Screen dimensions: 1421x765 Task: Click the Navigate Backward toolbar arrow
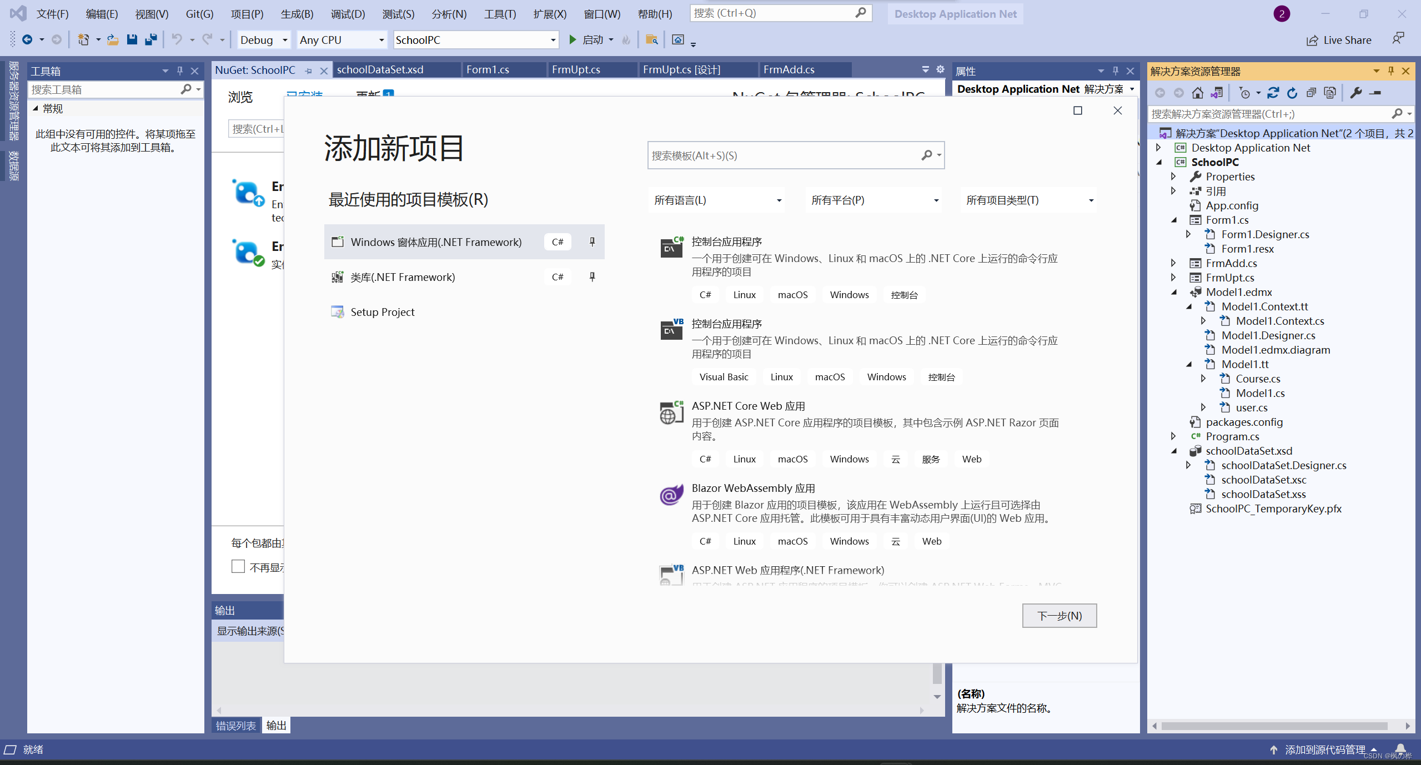[27, 39]
